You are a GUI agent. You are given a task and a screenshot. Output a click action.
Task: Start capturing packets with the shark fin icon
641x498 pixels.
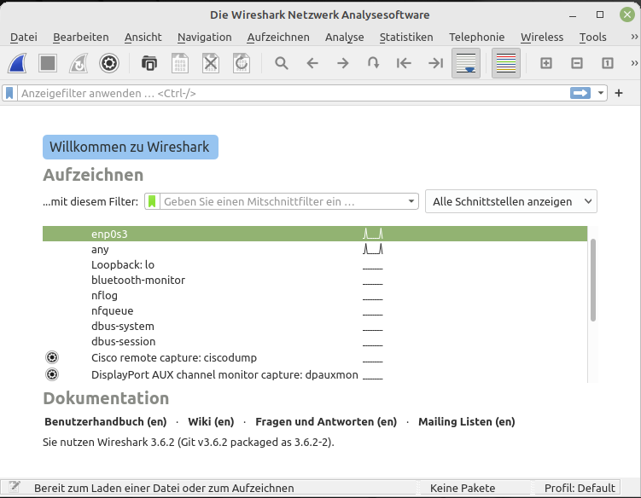pyautogui.click(x=17, y=63)
